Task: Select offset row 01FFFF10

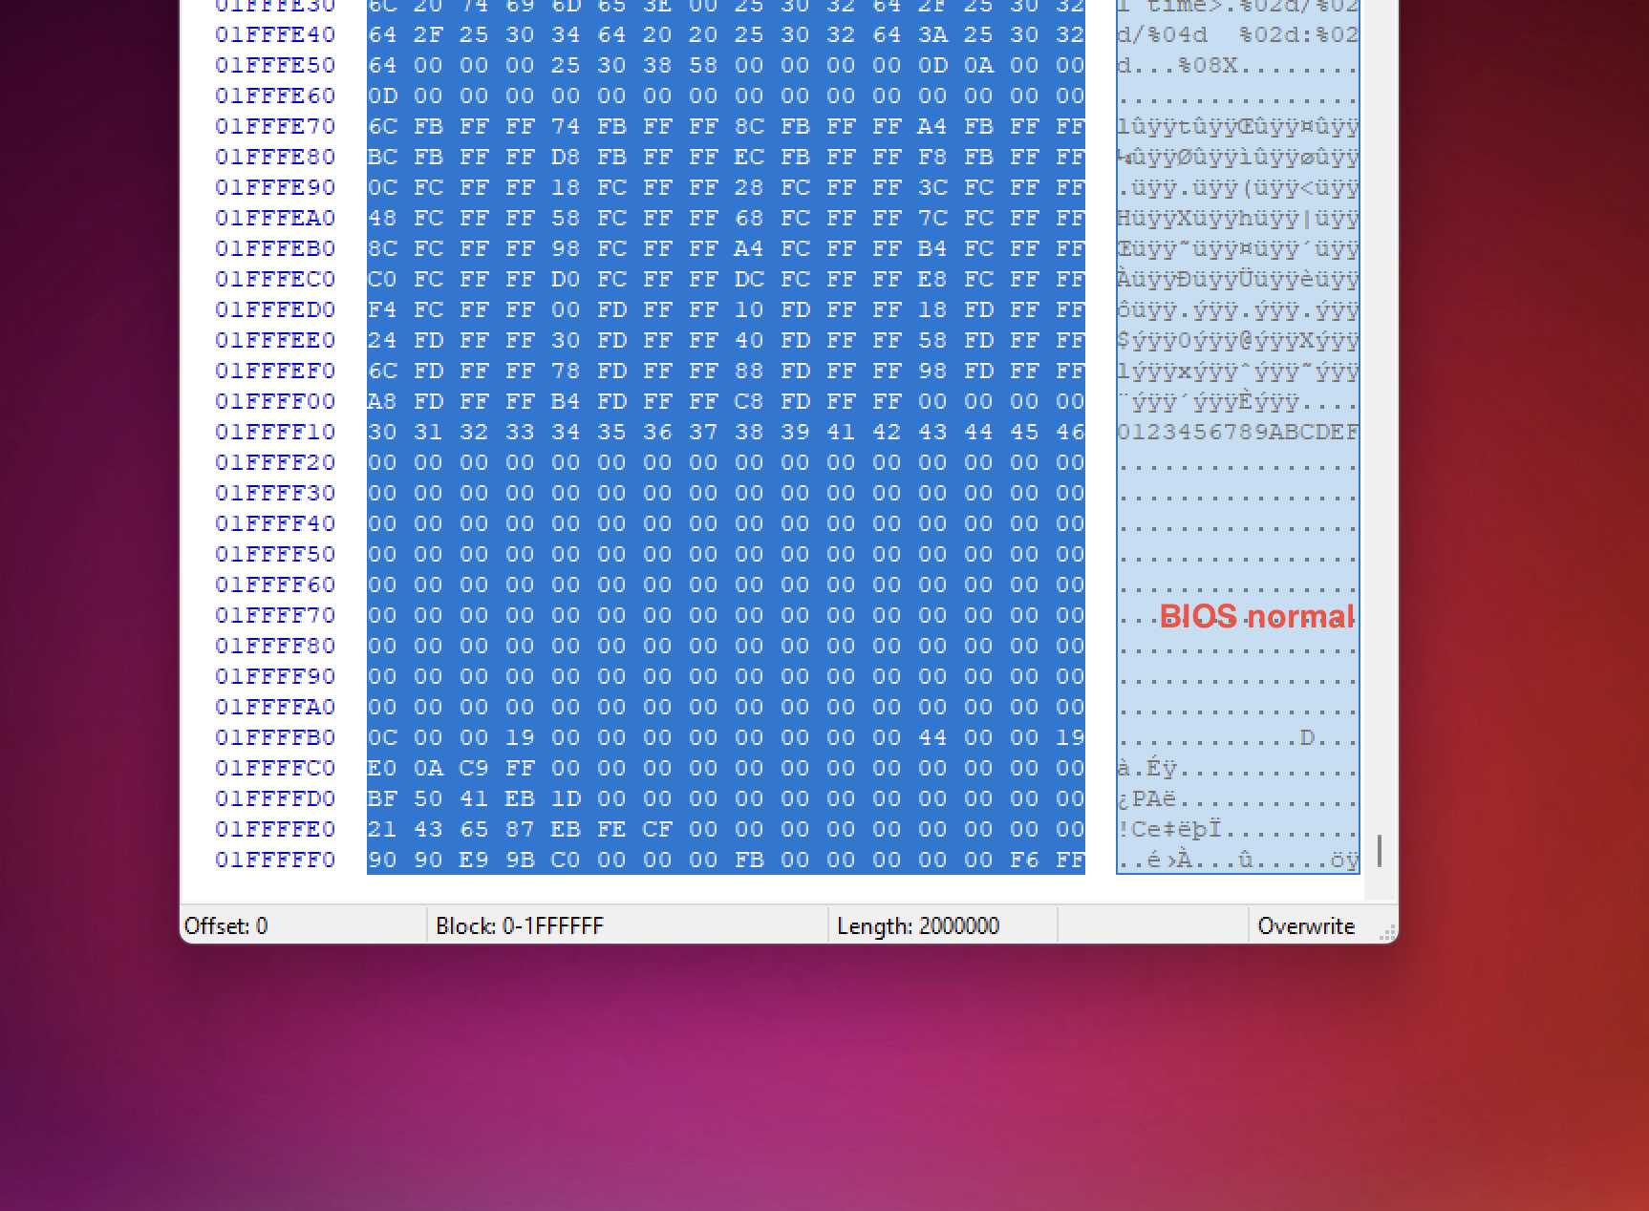Action: (x=275, y=432)
